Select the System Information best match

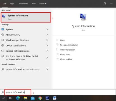pyautogui.click(x=26, y=17)
